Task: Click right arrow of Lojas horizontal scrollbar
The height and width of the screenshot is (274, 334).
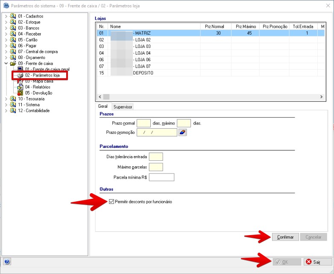Action: (x=321, y=97)
